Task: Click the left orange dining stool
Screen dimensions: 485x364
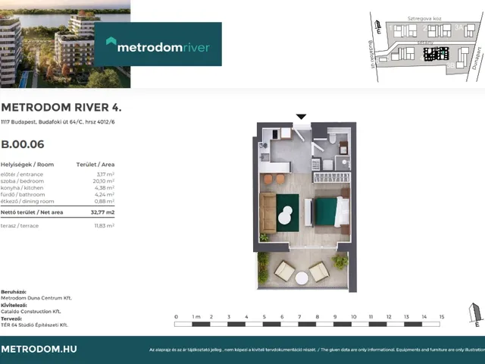Action: click(x=268, y=179)
